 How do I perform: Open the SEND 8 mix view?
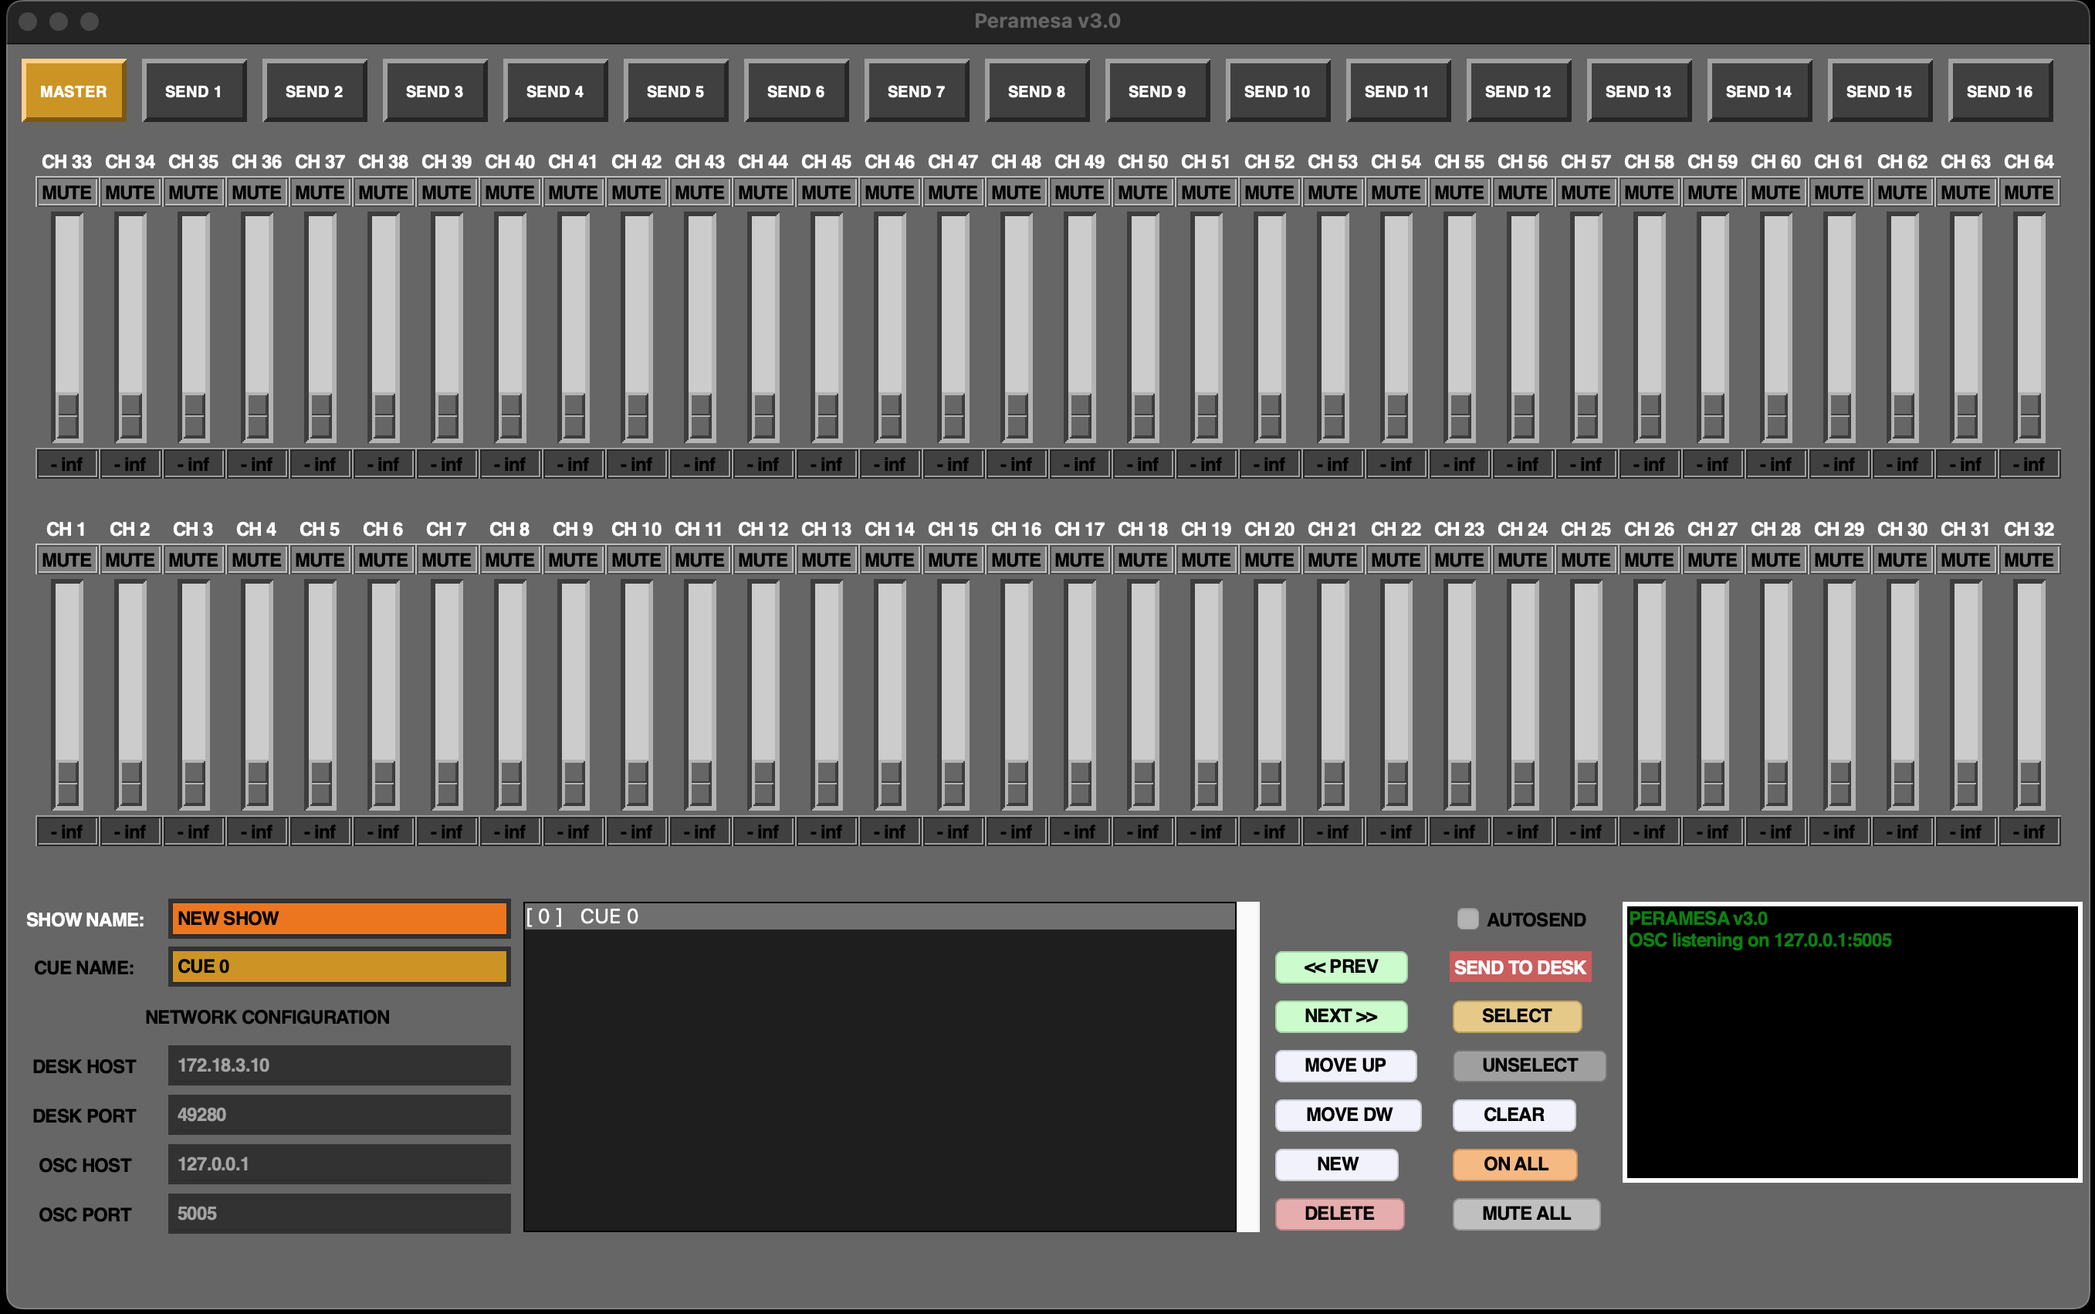1037,90
